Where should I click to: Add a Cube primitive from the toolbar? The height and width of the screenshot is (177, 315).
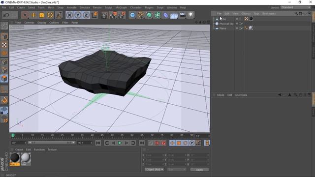click(132, 15)
